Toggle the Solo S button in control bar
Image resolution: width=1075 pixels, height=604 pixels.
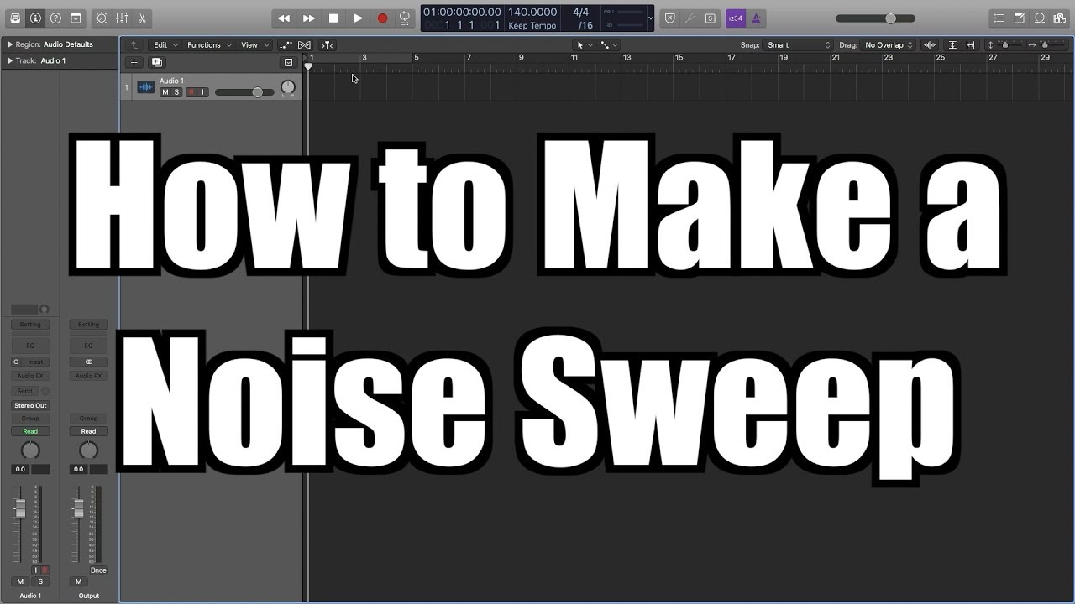coord(711,18)
